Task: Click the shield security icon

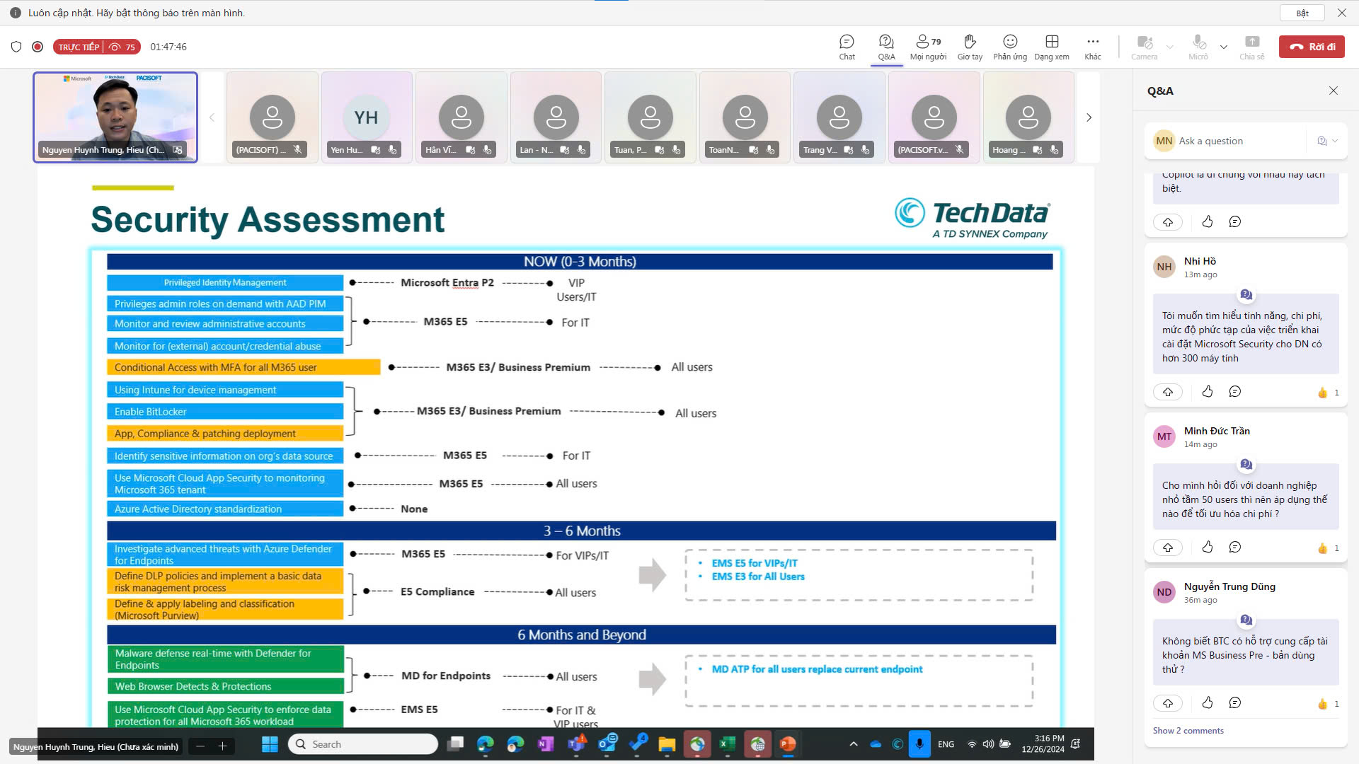Action: 16,47
